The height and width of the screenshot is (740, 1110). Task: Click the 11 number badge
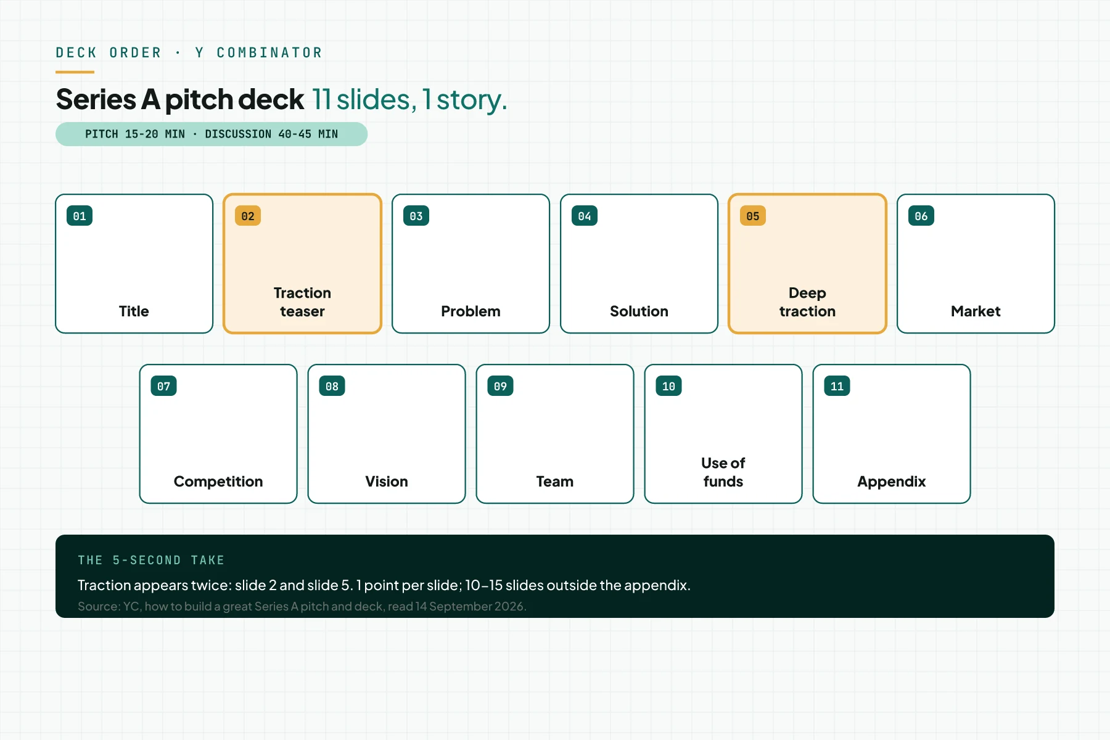[x=837, y=386]
